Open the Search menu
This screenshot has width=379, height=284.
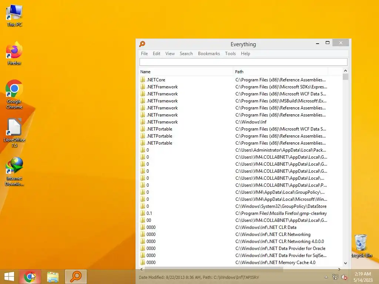coord(186,54)
